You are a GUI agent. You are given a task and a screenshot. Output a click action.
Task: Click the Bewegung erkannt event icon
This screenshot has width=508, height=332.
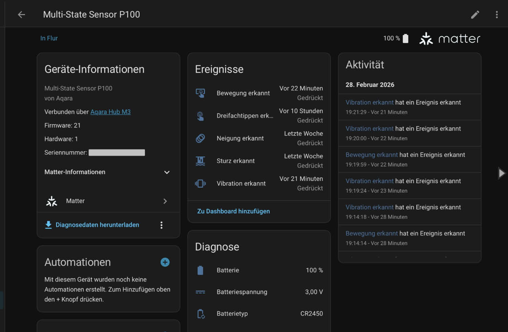200,93
